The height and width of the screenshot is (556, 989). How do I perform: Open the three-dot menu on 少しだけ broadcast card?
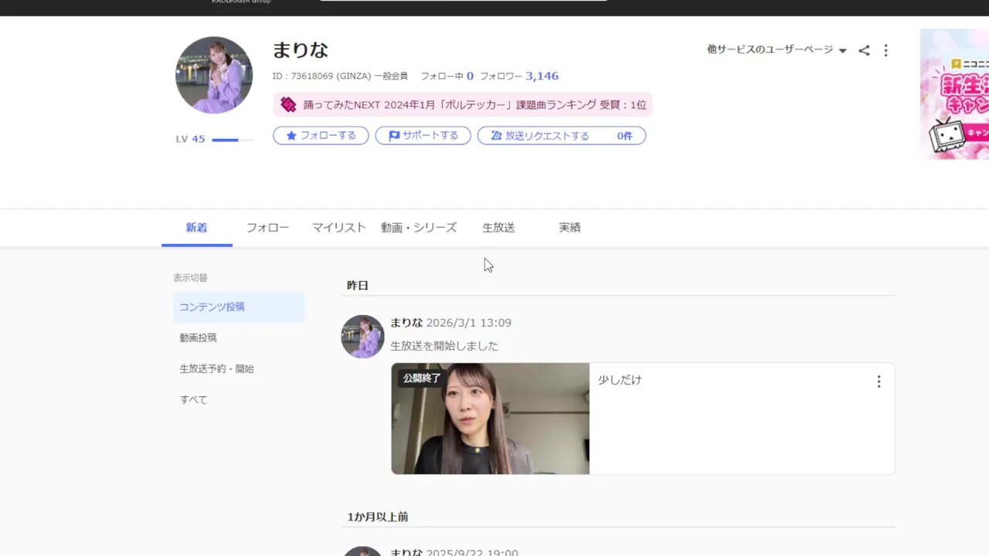click(x=879, y=381)
